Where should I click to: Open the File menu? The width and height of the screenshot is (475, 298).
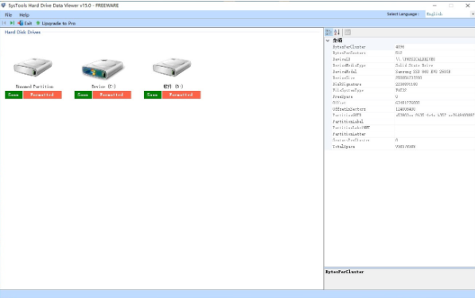[9, 14]
